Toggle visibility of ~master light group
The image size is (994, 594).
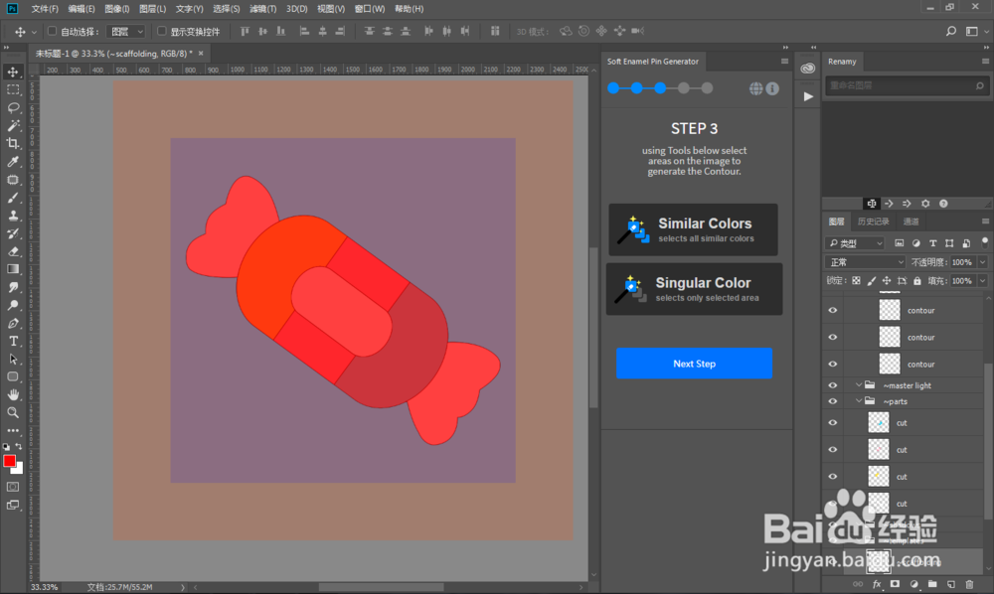833,385
